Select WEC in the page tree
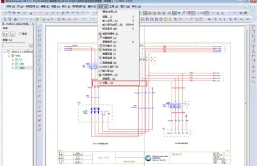 (x=18, y=56)
